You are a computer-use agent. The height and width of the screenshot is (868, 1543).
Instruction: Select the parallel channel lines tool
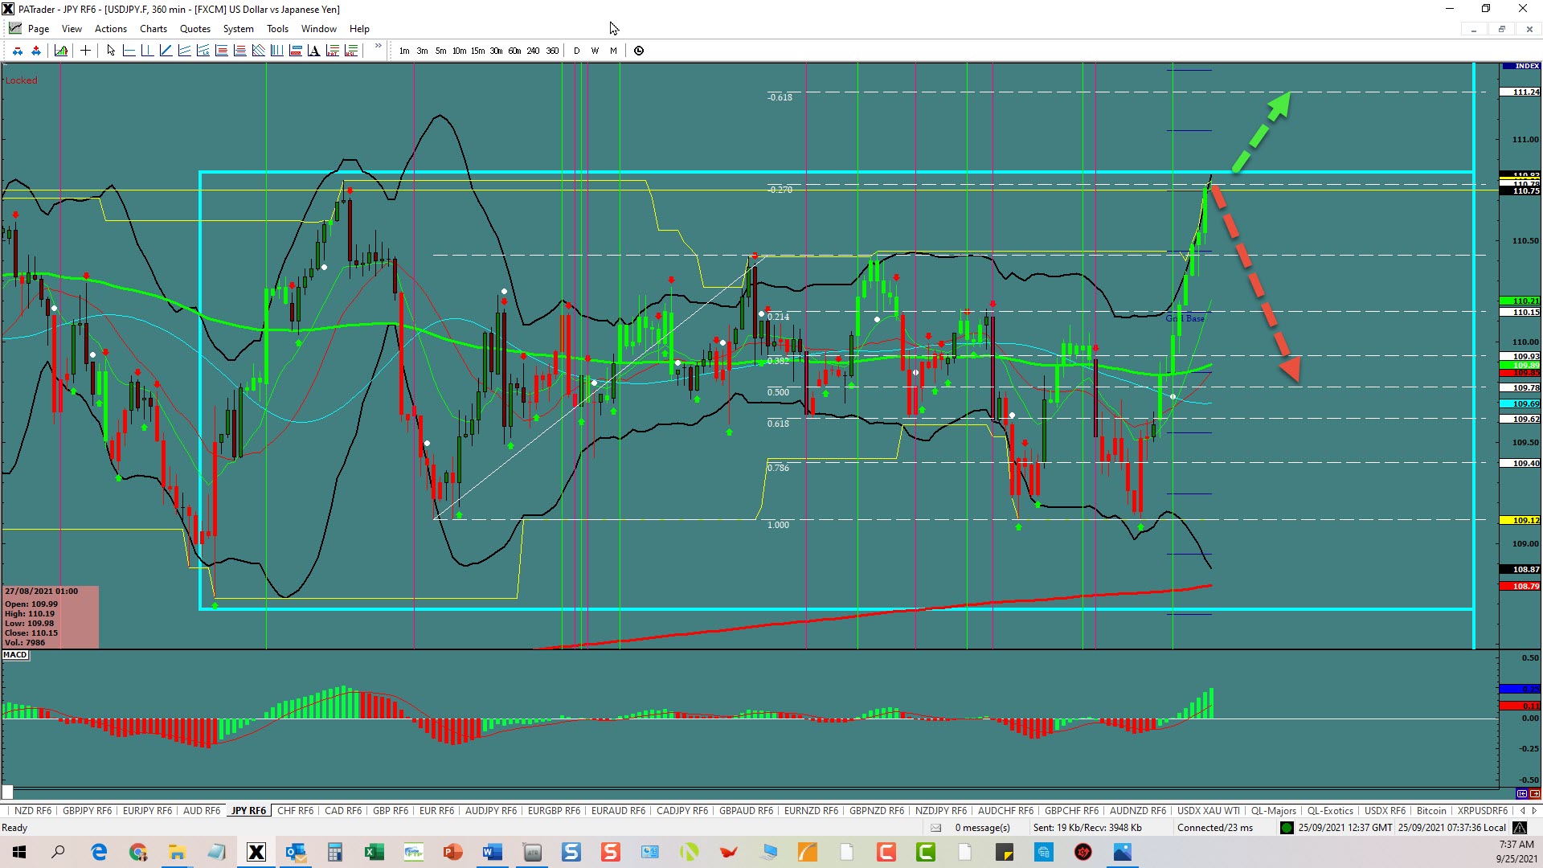tap(184, 51)
